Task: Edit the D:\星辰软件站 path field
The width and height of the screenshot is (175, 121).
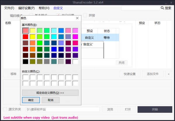Action: pyautogui.click(x=63, y=109)
